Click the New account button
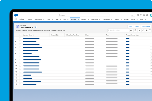The image size is (152, 101). pyautogui.click(x=130, y=26)
